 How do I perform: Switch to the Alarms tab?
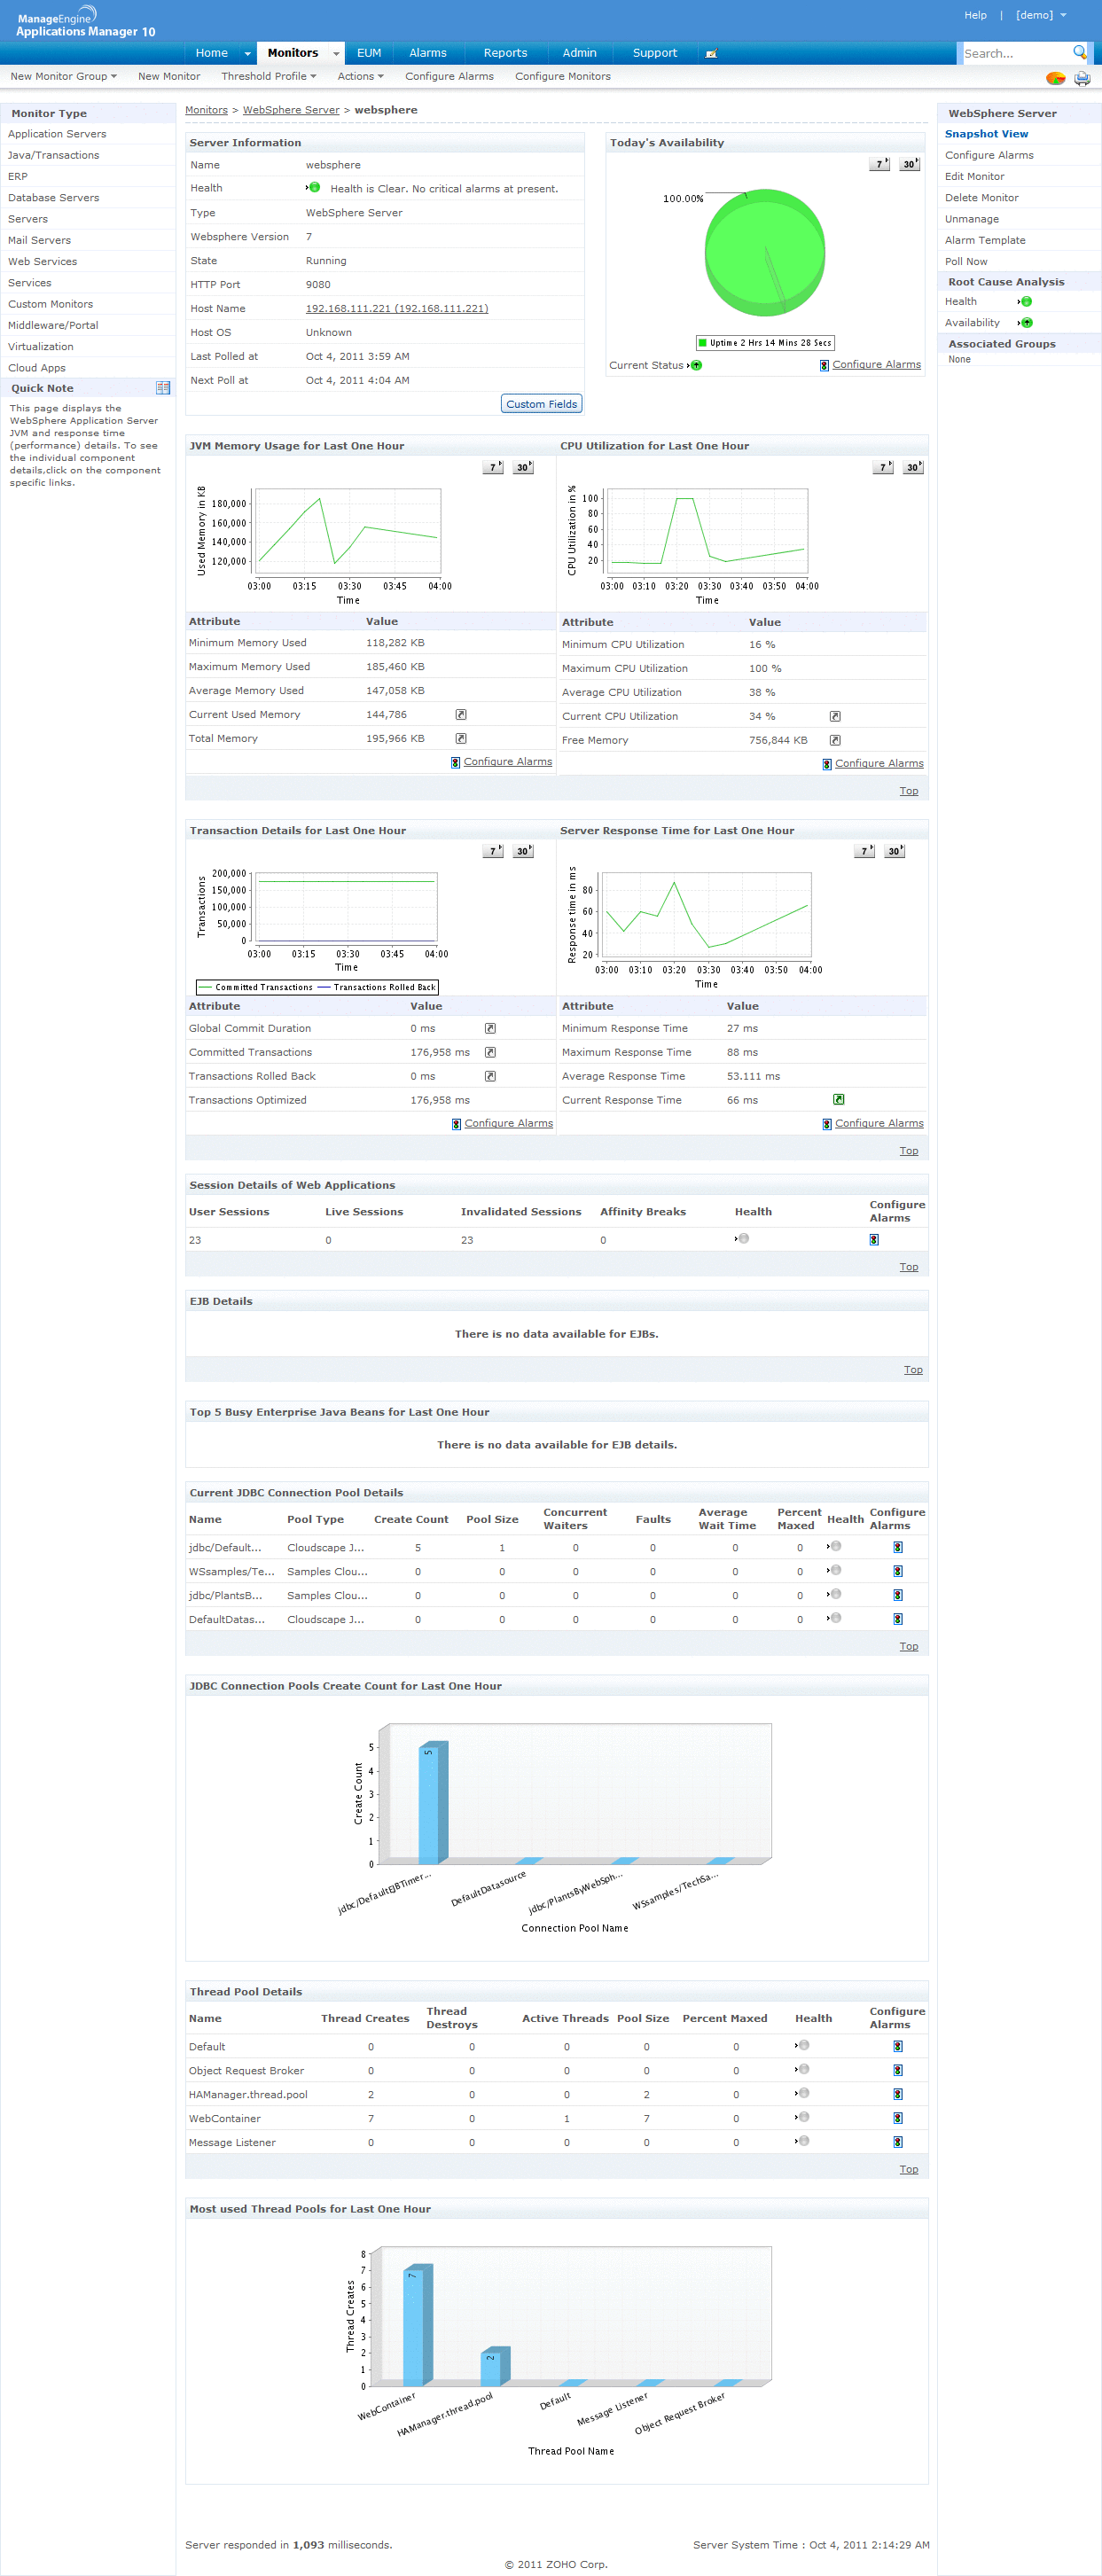coord(427,53)
